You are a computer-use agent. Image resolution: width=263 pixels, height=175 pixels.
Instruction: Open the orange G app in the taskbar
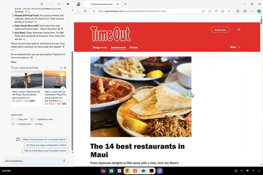point(135,171)
